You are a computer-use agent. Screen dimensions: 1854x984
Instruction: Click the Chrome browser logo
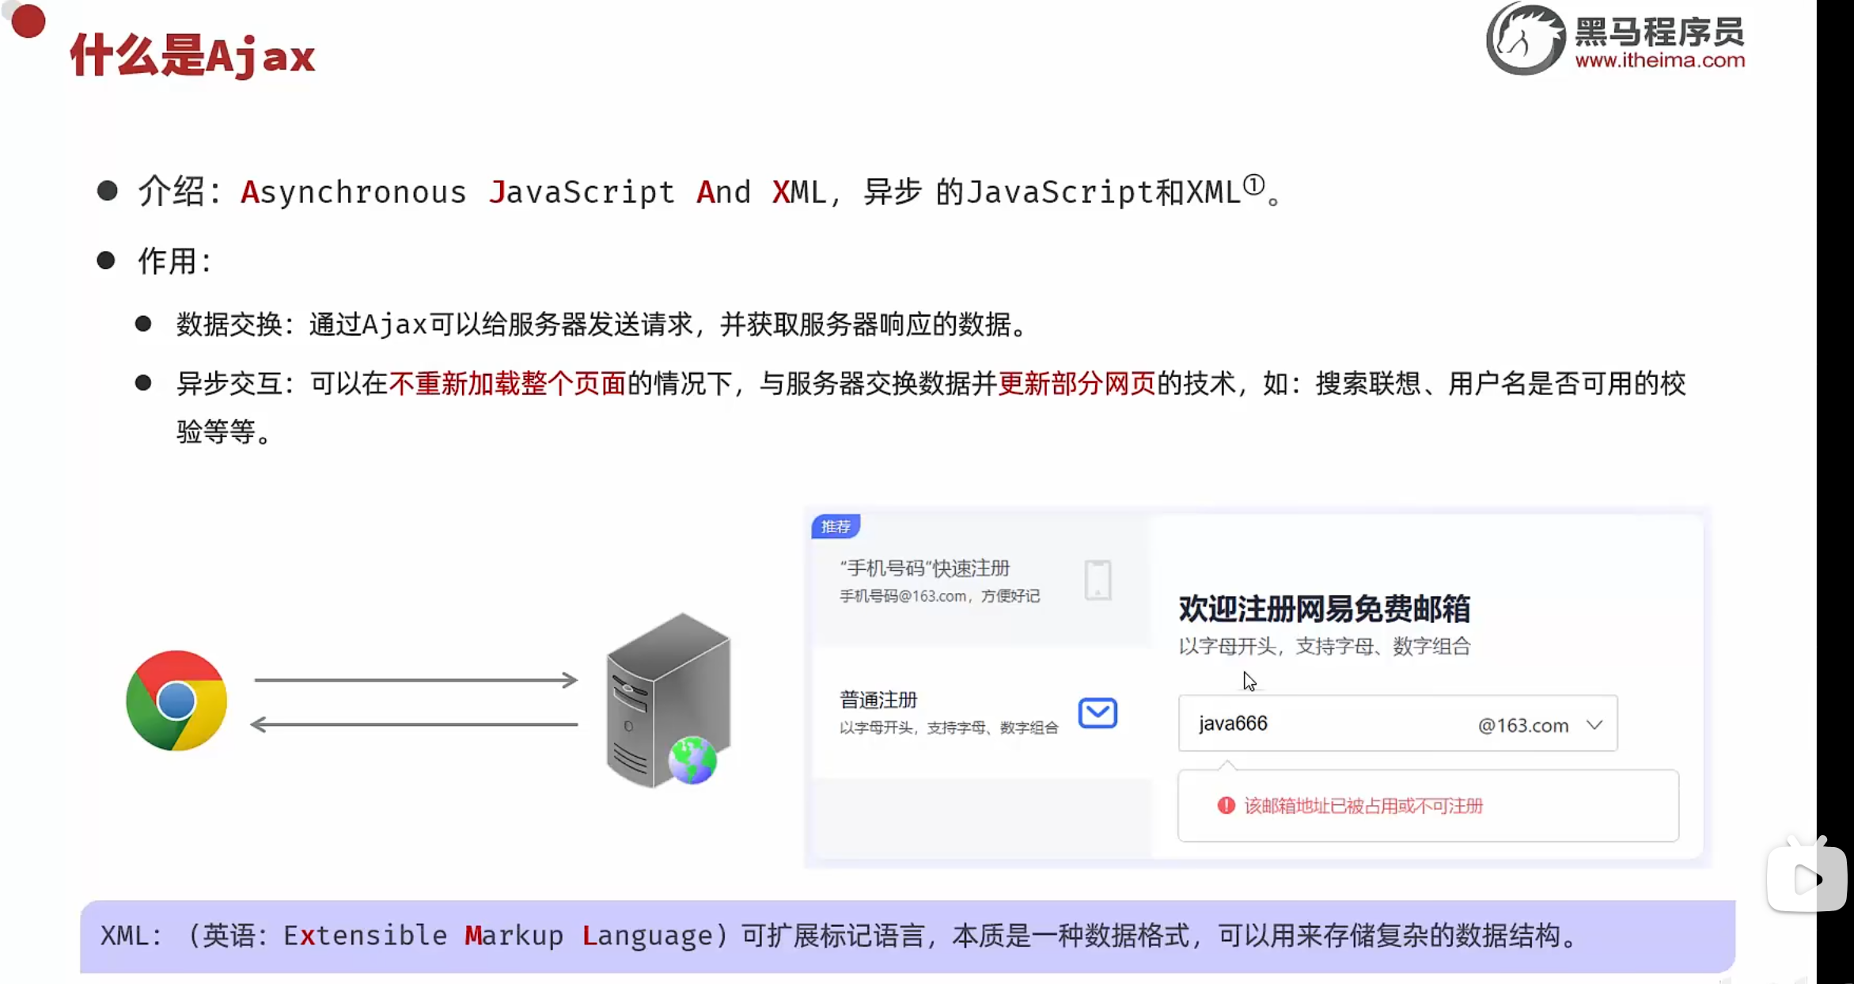[x=176, y=701]
